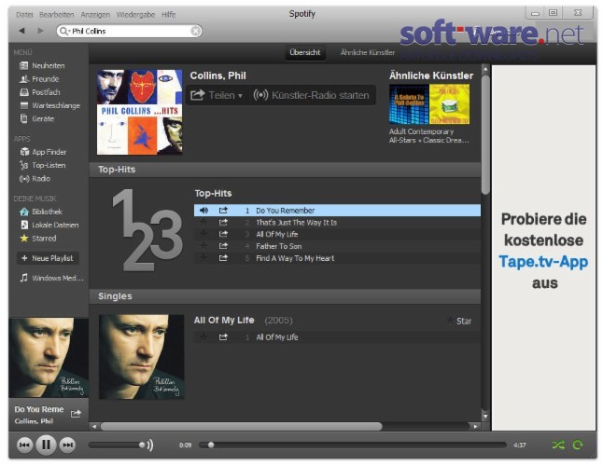This screenshot has width=603, height=466.
Task: Seek in the track progress bar
Action: pyautogui.click(x=353, y=445)
